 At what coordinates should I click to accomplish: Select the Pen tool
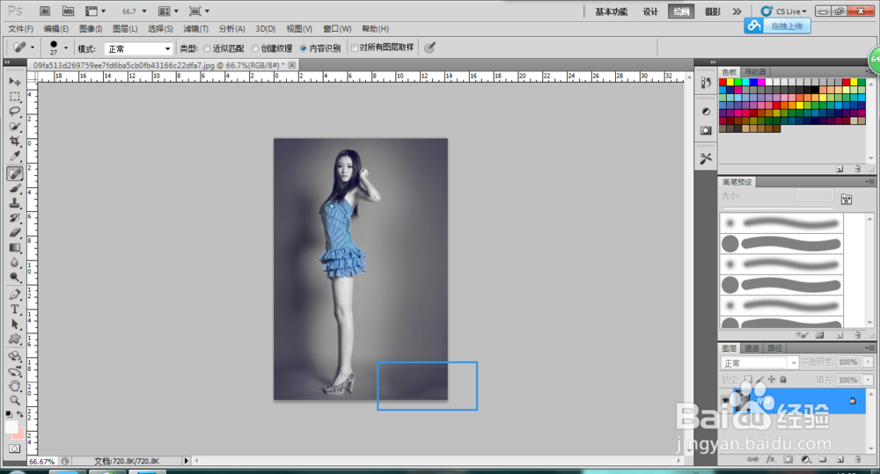[x=15, y=295]
